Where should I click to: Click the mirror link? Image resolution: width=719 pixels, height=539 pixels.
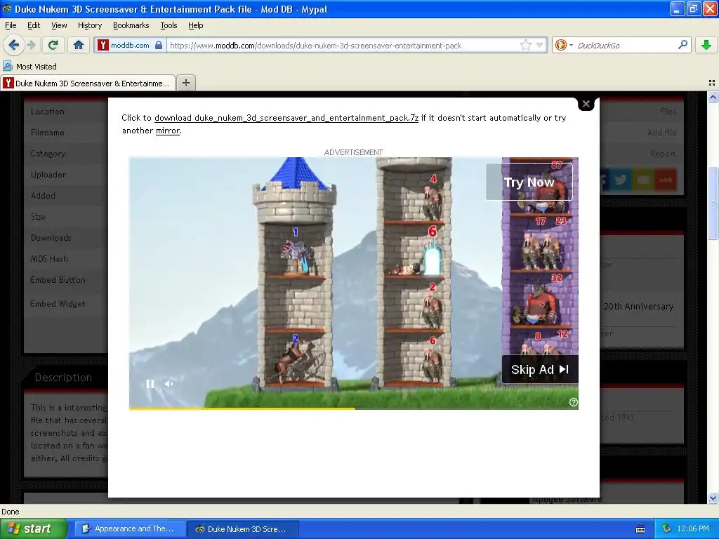pos(168,131)
